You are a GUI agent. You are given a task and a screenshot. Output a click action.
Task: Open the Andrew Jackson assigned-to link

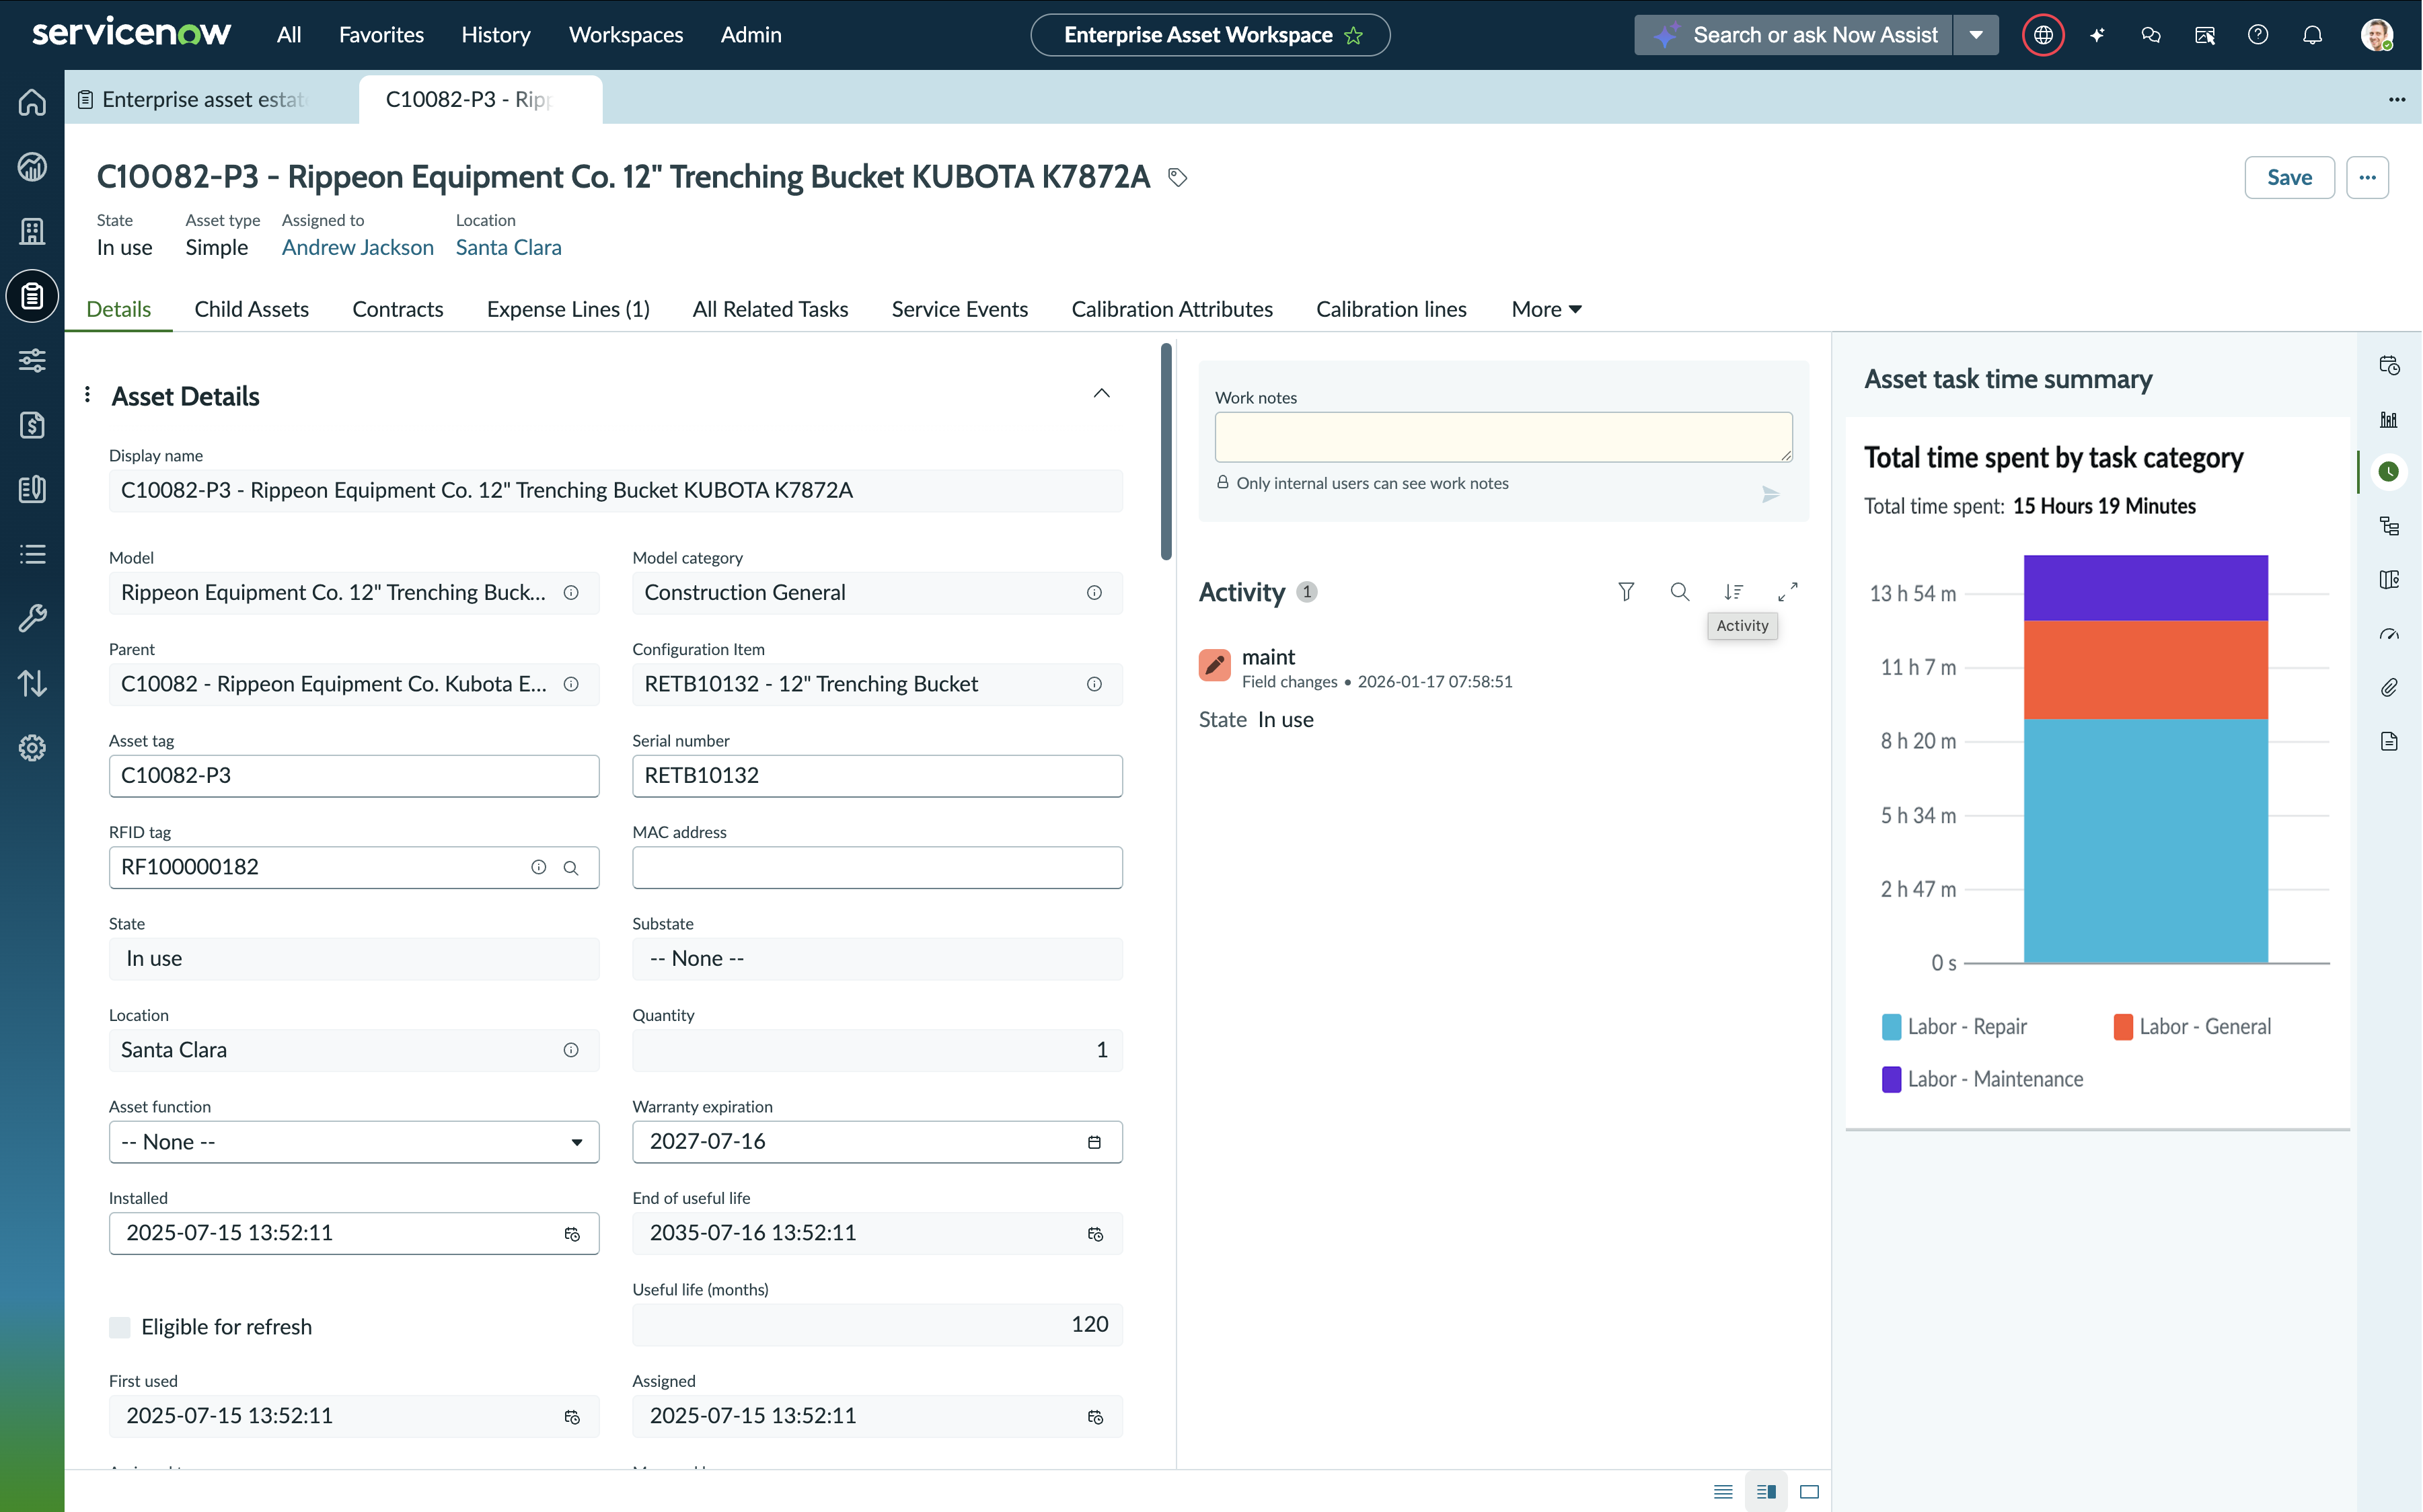[357, 247]
